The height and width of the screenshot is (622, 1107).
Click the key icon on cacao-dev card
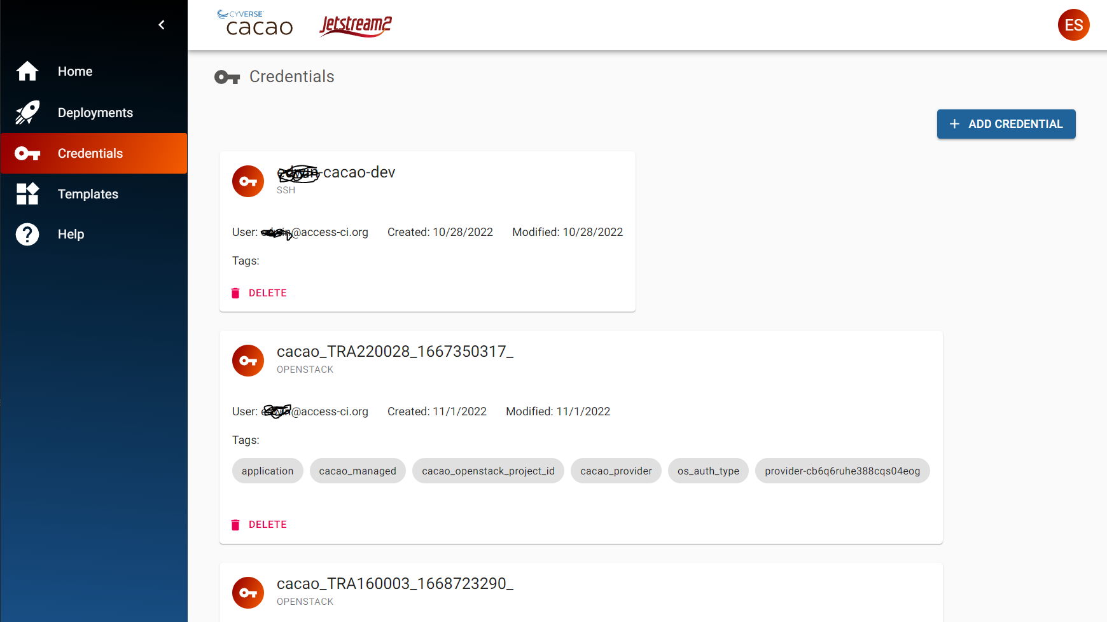pyautogui.click(x=248, y=181)
